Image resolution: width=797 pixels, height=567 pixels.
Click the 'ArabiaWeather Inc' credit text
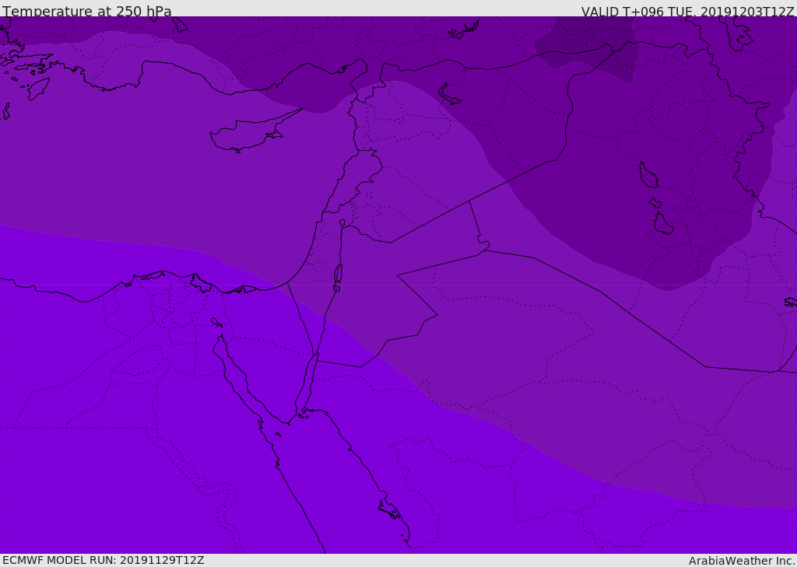[x=741, y=561]
